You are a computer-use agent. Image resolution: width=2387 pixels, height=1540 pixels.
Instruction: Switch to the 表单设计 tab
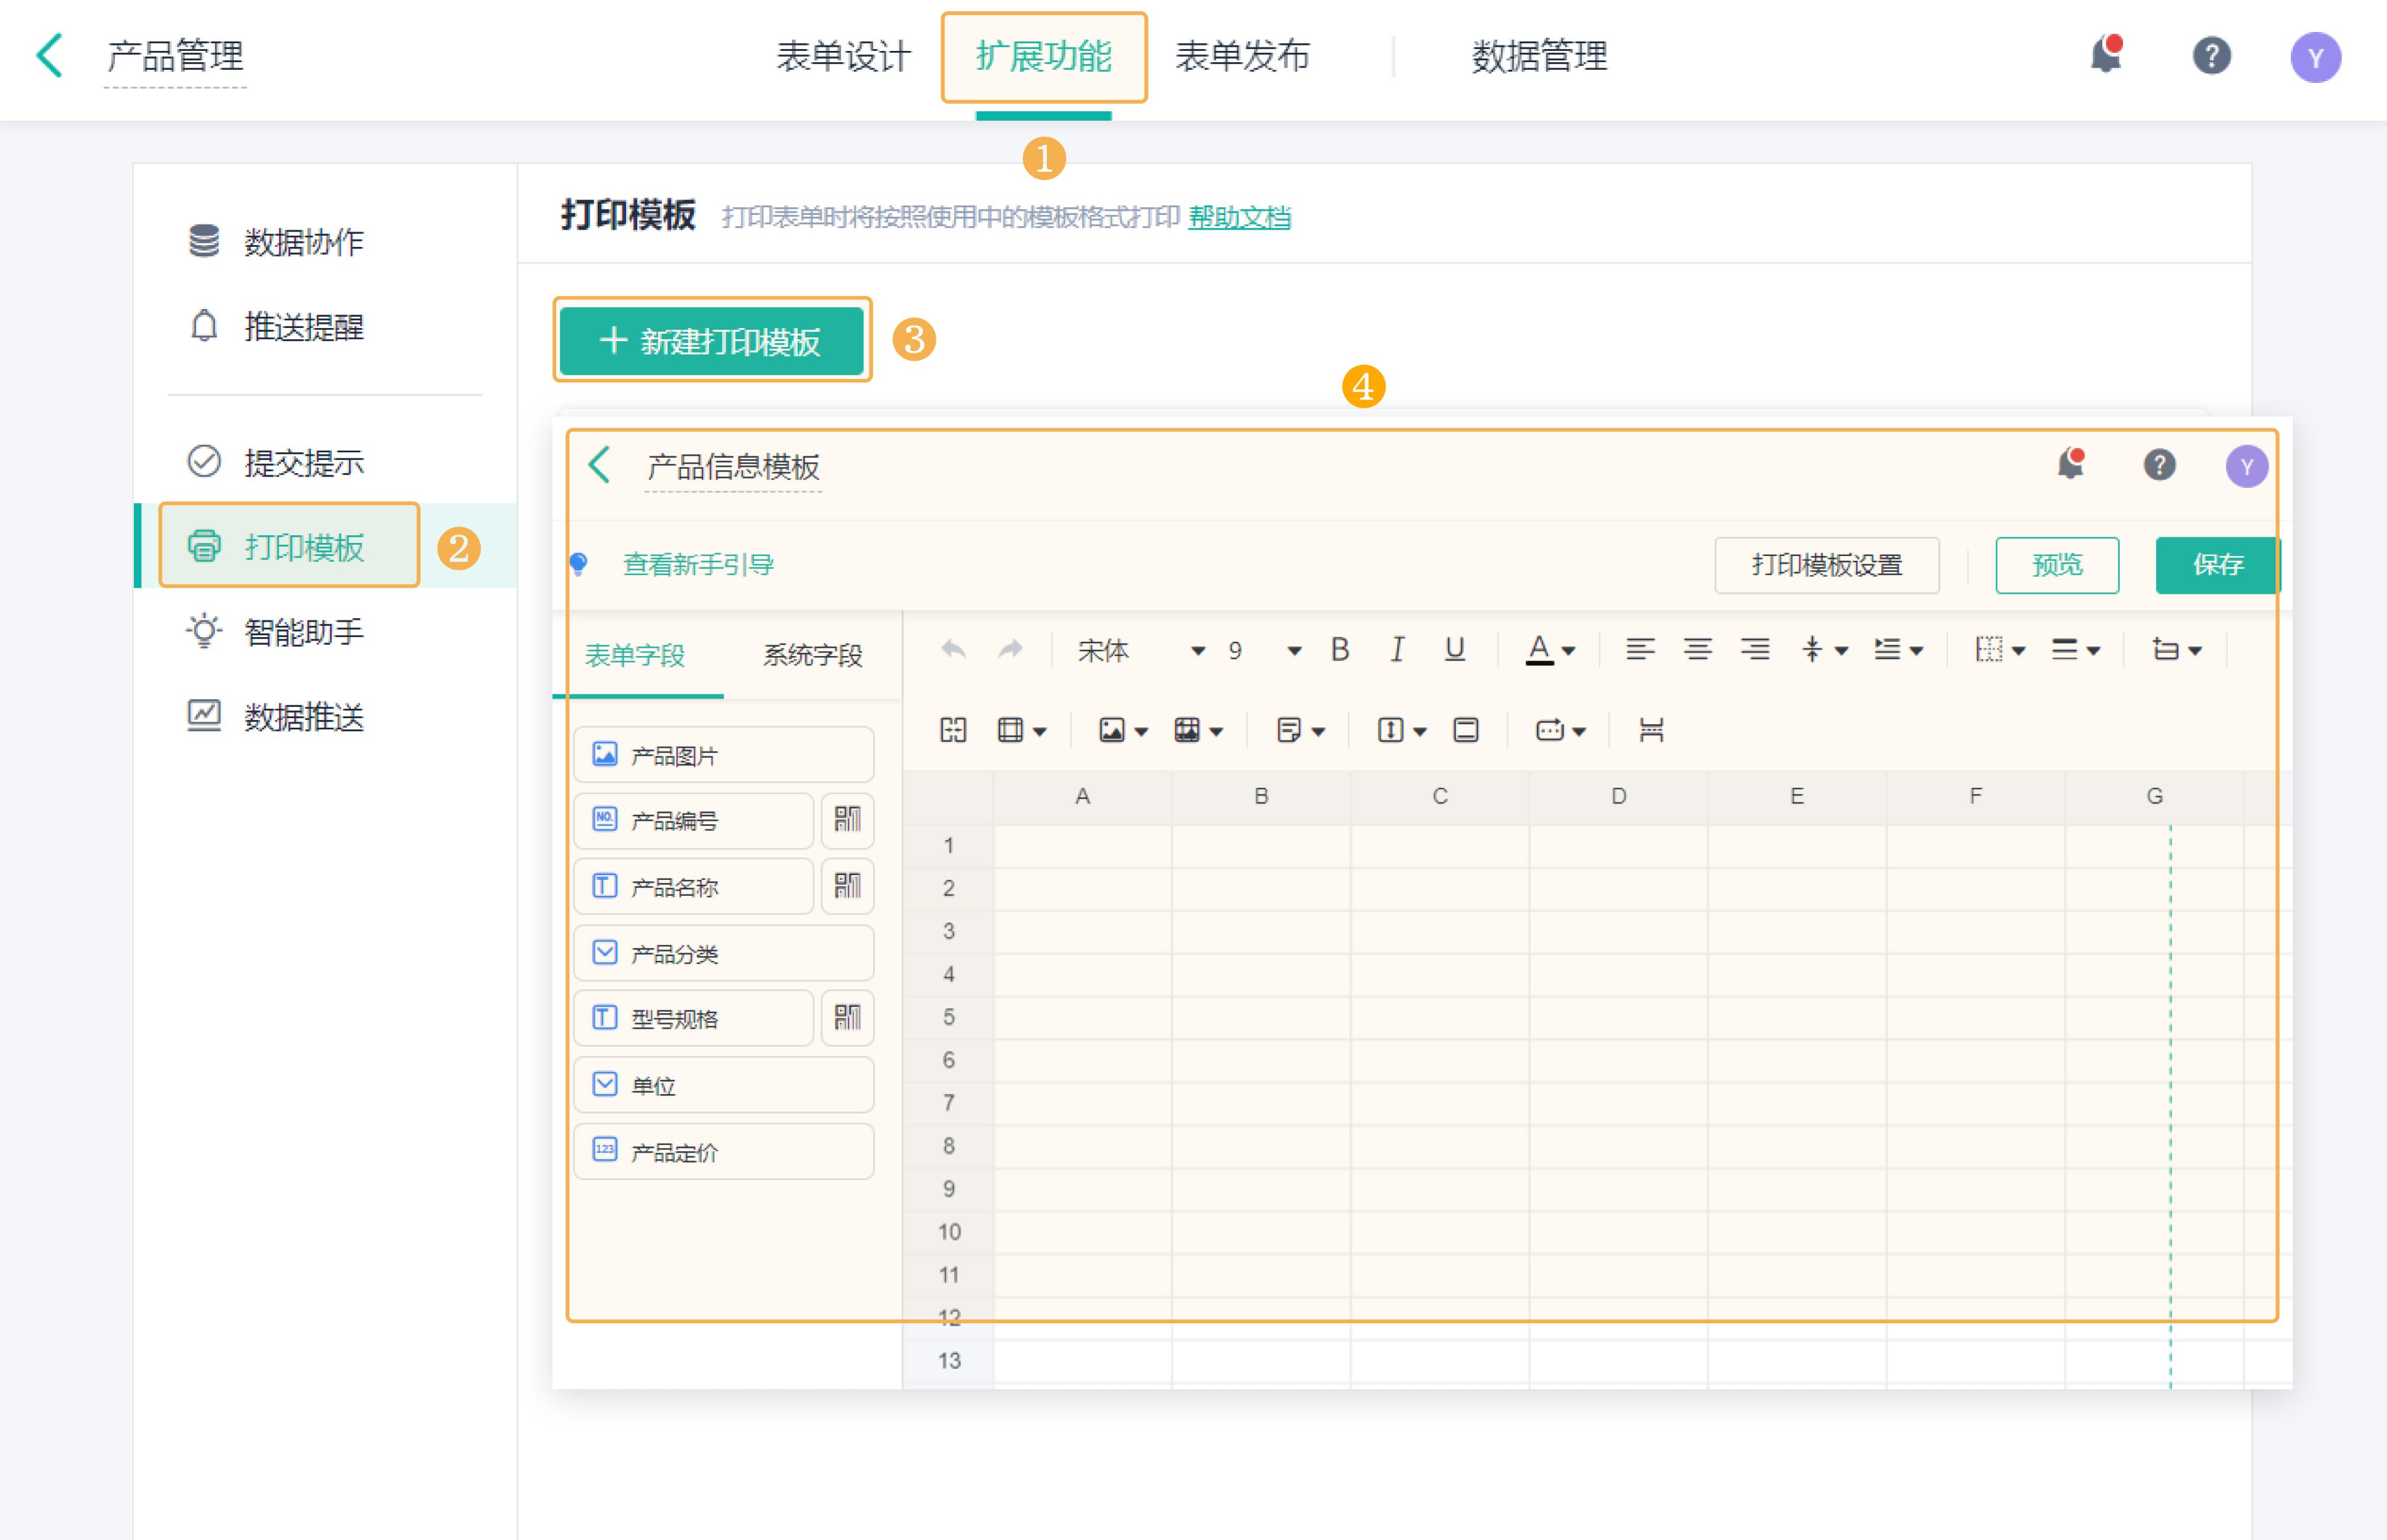[843, 57]
